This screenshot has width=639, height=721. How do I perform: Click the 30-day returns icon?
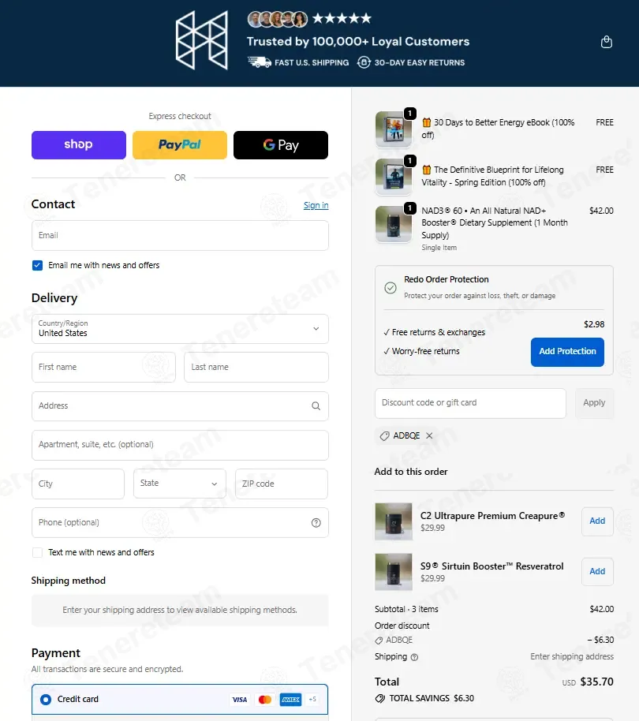click(x=364, y=62)
